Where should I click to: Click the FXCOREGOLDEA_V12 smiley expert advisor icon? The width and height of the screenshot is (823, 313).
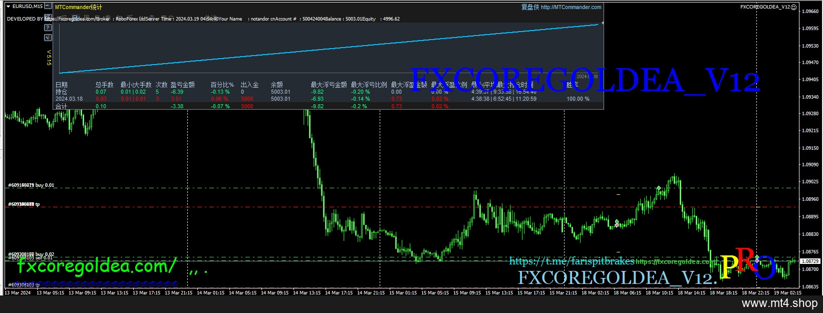(x=794, y=7)
